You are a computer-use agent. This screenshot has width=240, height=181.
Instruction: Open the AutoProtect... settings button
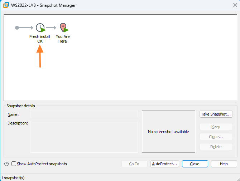pyautogui.click(x=165, y=164)
